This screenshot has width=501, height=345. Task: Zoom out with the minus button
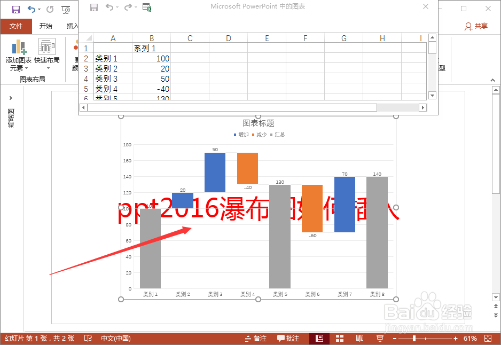tap(395, 339)
